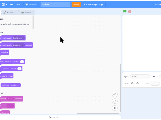Toggle sprite hidden with crossed eye icon

pos(138,83)
